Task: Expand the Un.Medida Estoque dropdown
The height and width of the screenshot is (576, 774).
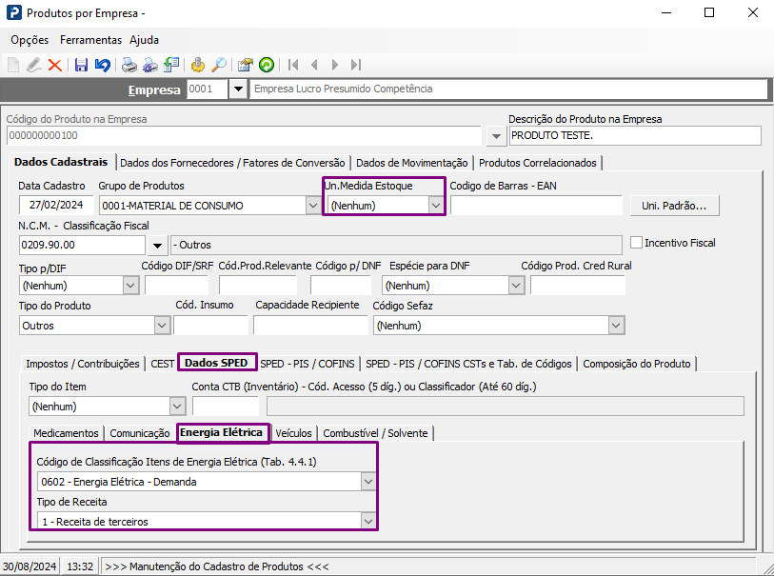Action: pos(435,206)
